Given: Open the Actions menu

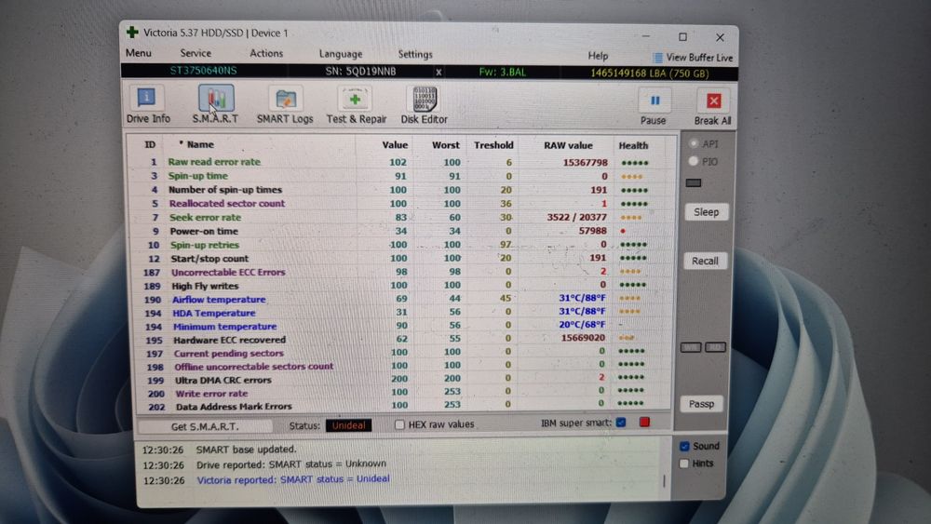Looking at the screenshot, I should pyautogui.click(x=266, y=53).
